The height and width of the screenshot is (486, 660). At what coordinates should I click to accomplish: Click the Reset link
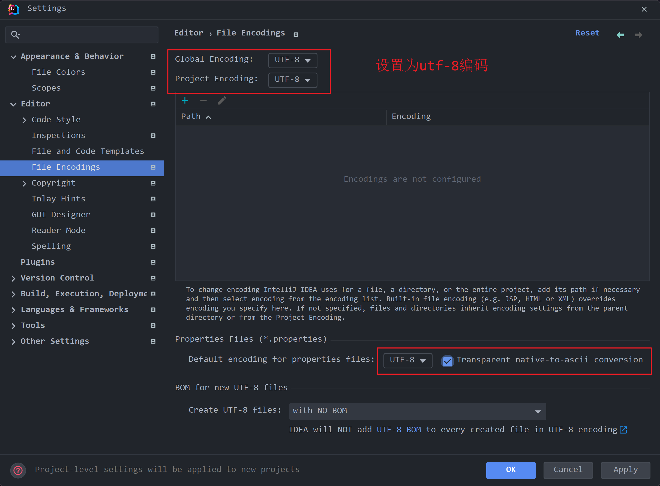point(587,33)
